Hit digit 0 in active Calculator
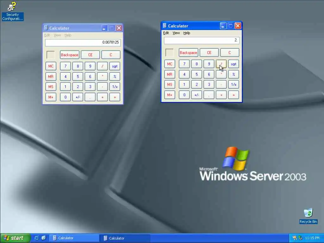Screen dimensions: 324x243 click(x=184, y=95)
